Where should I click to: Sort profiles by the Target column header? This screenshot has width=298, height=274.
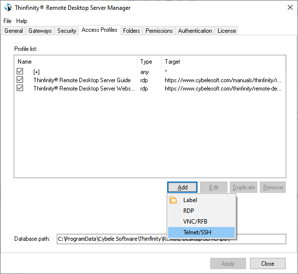(x=223, y=62)
